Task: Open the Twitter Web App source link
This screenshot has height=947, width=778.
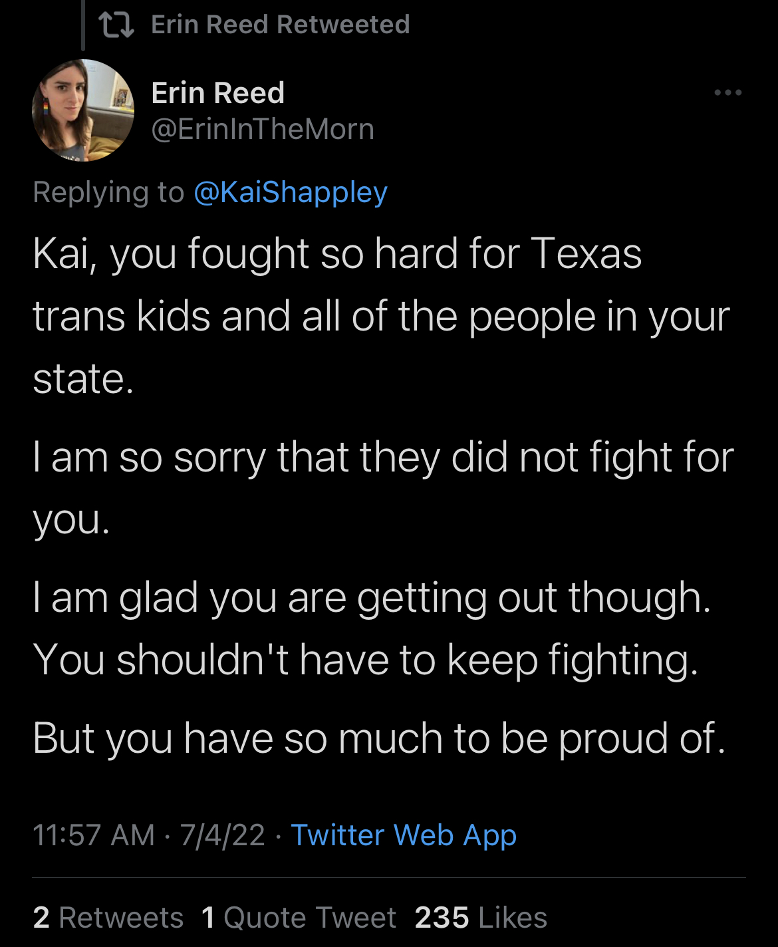Action: [404, 835]
